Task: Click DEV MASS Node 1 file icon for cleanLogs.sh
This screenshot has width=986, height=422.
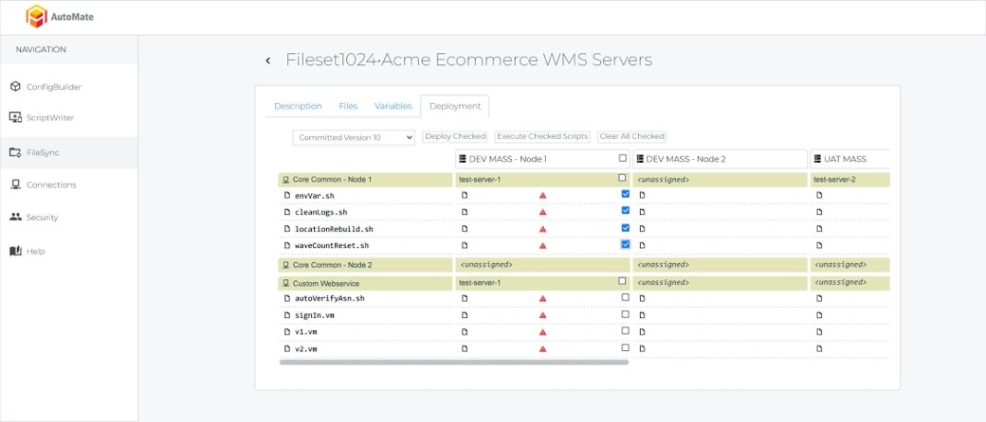Action: click(x=465, y=212)
